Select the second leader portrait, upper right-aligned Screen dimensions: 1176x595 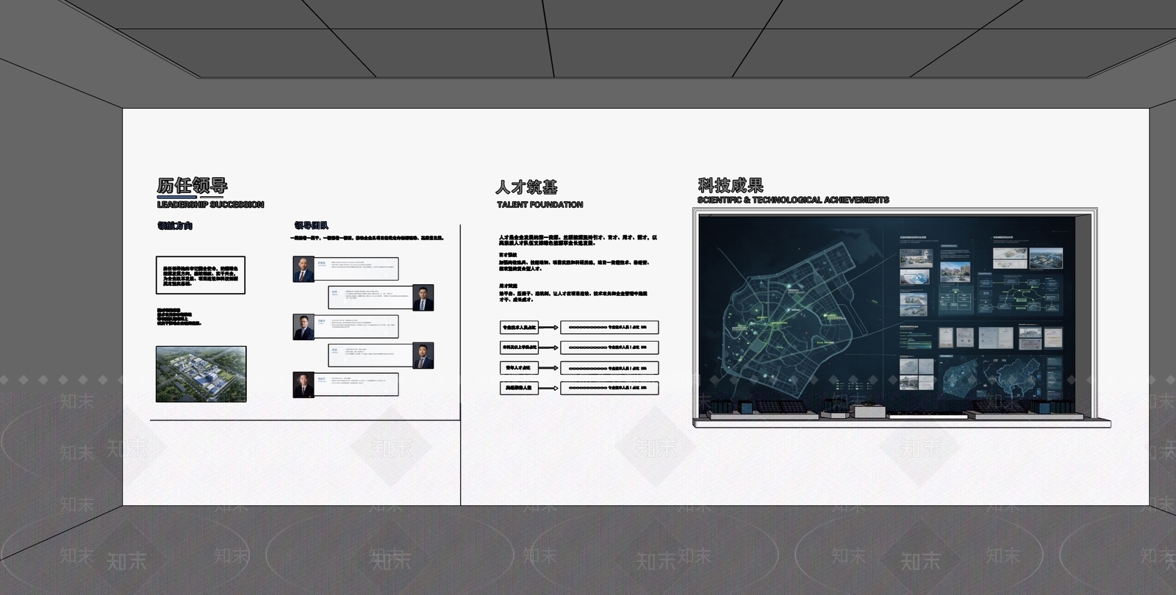(423, 297)
